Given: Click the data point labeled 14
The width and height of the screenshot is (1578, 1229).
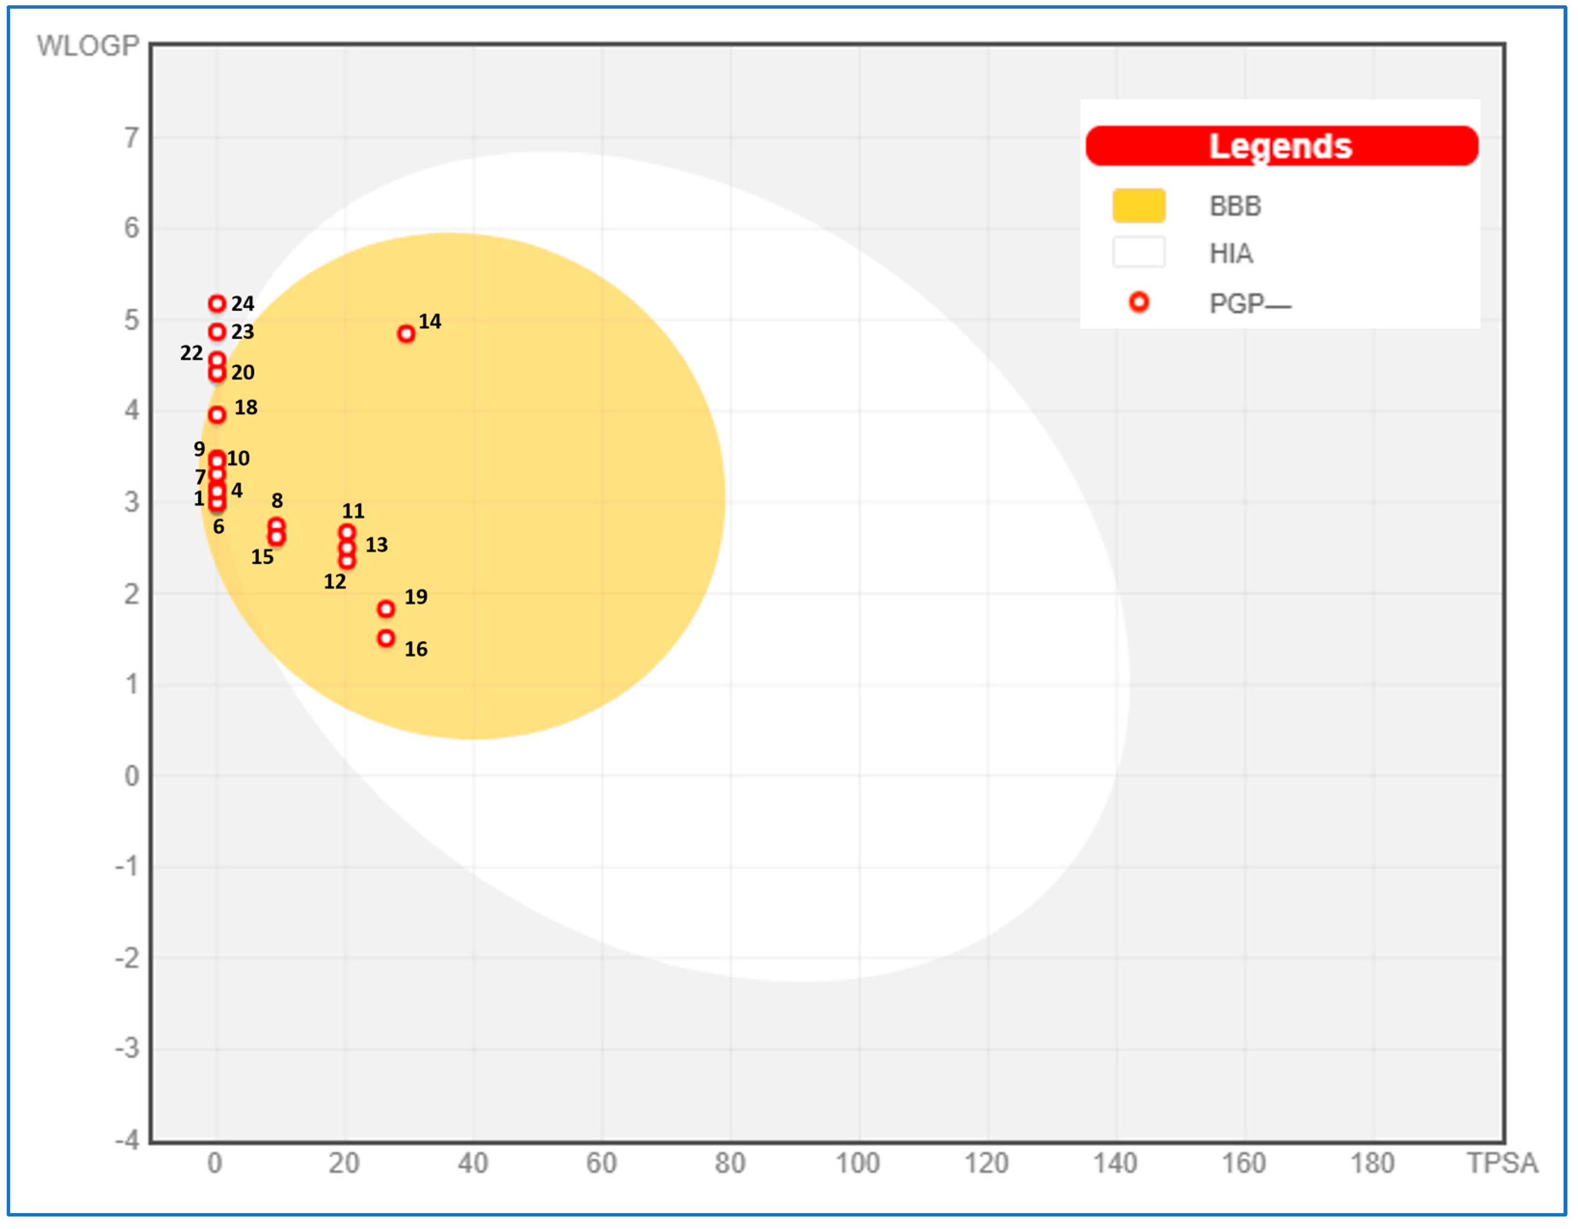Looking at the screenshot, I should 406,334.
